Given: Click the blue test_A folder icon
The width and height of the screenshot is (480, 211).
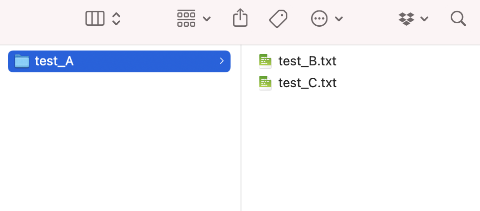Looking at the screenshot, I should tap(22, 61).
